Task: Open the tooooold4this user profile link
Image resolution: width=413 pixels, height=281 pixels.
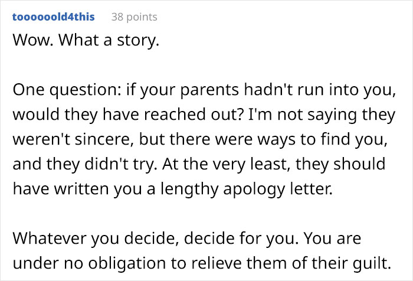Action: click(53, 17)
